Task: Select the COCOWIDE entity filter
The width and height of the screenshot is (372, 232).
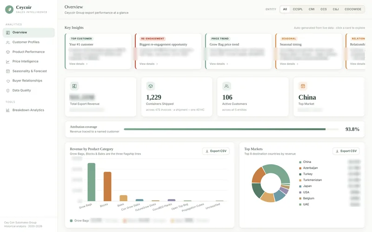Action: [x=353, y=9]
